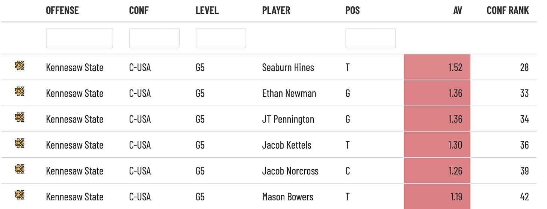
Task: Sort table by CONF RANK column header
Action: coord(508,10)
